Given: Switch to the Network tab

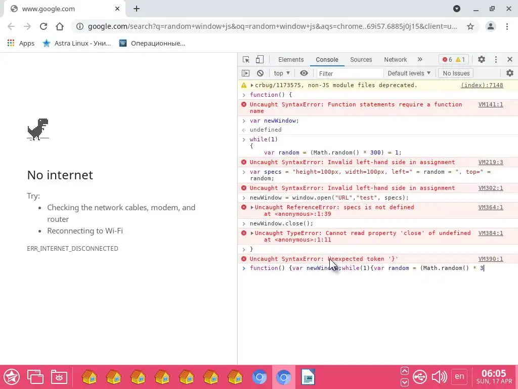Looking at the screenshot, I should [395, 60].
